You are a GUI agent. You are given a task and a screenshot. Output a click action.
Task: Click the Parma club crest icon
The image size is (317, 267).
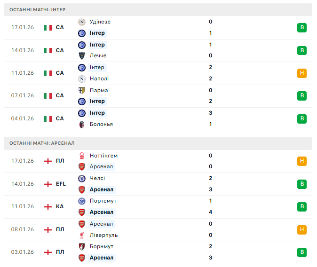tap(82, 90)
